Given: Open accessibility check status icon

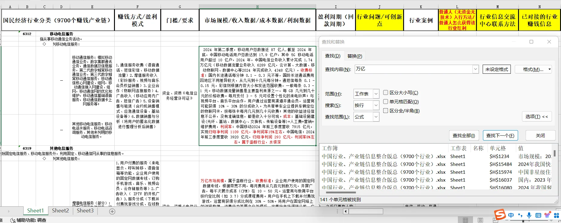Looking at the screenshot, I should (x=13, y=220).
